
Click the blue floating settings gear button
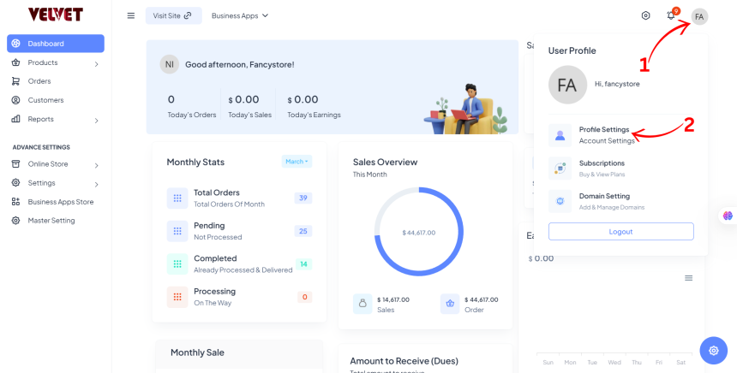tap(713, 350)
